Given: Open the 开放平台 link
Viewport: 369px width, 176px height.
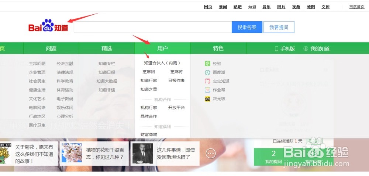Looking at the screenshot, I should (176, 108).
